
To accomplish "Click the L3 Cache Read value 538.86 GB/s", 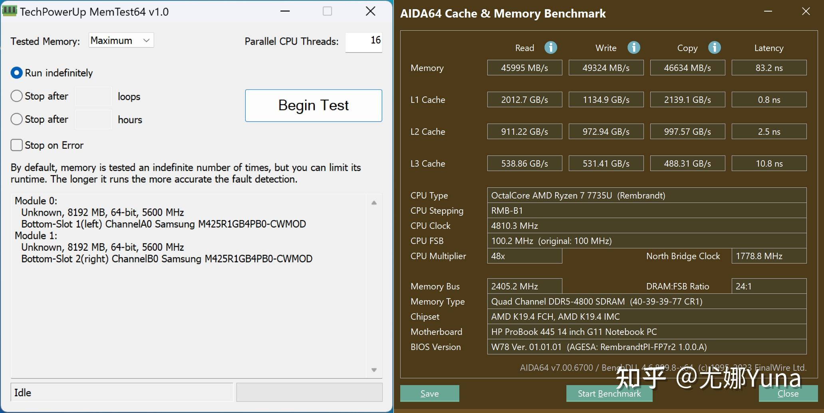I will click(x=524, y=163).
